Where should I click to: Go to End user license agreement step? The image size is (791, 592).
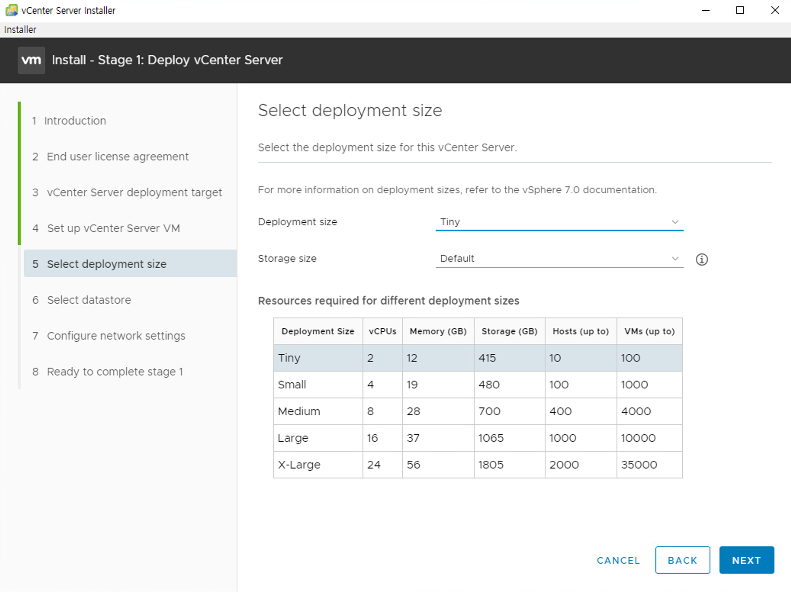pos(117,157)
